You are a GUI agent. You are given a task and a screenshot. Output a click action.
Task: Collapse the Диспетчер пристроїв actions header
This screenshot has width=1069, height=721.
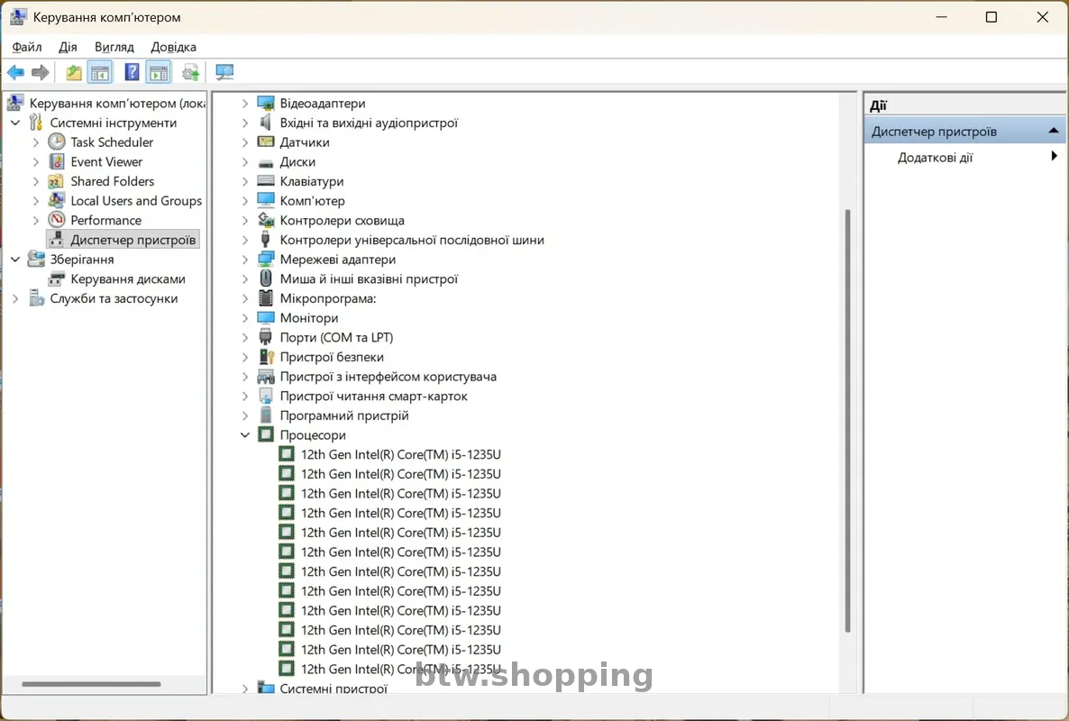(1053, 132)
